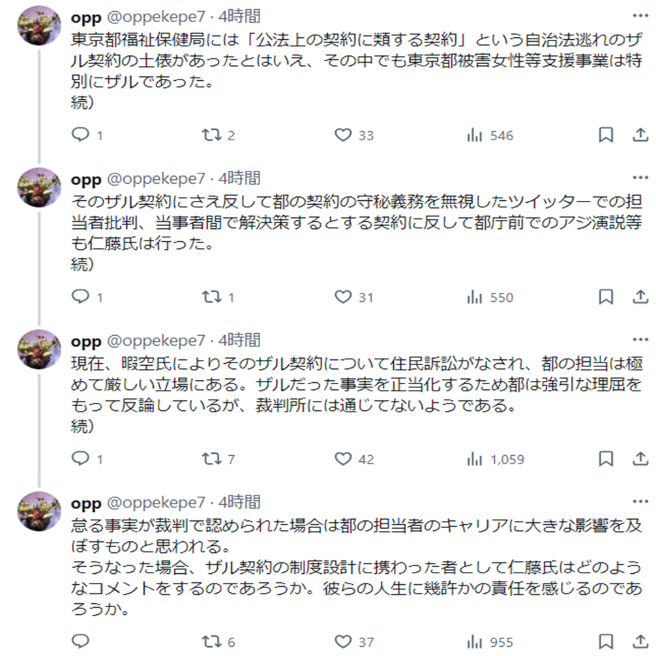Bookmark the tweet with 550 views
The width and height of the screenshot is (656, 656).
pos(606,297)
